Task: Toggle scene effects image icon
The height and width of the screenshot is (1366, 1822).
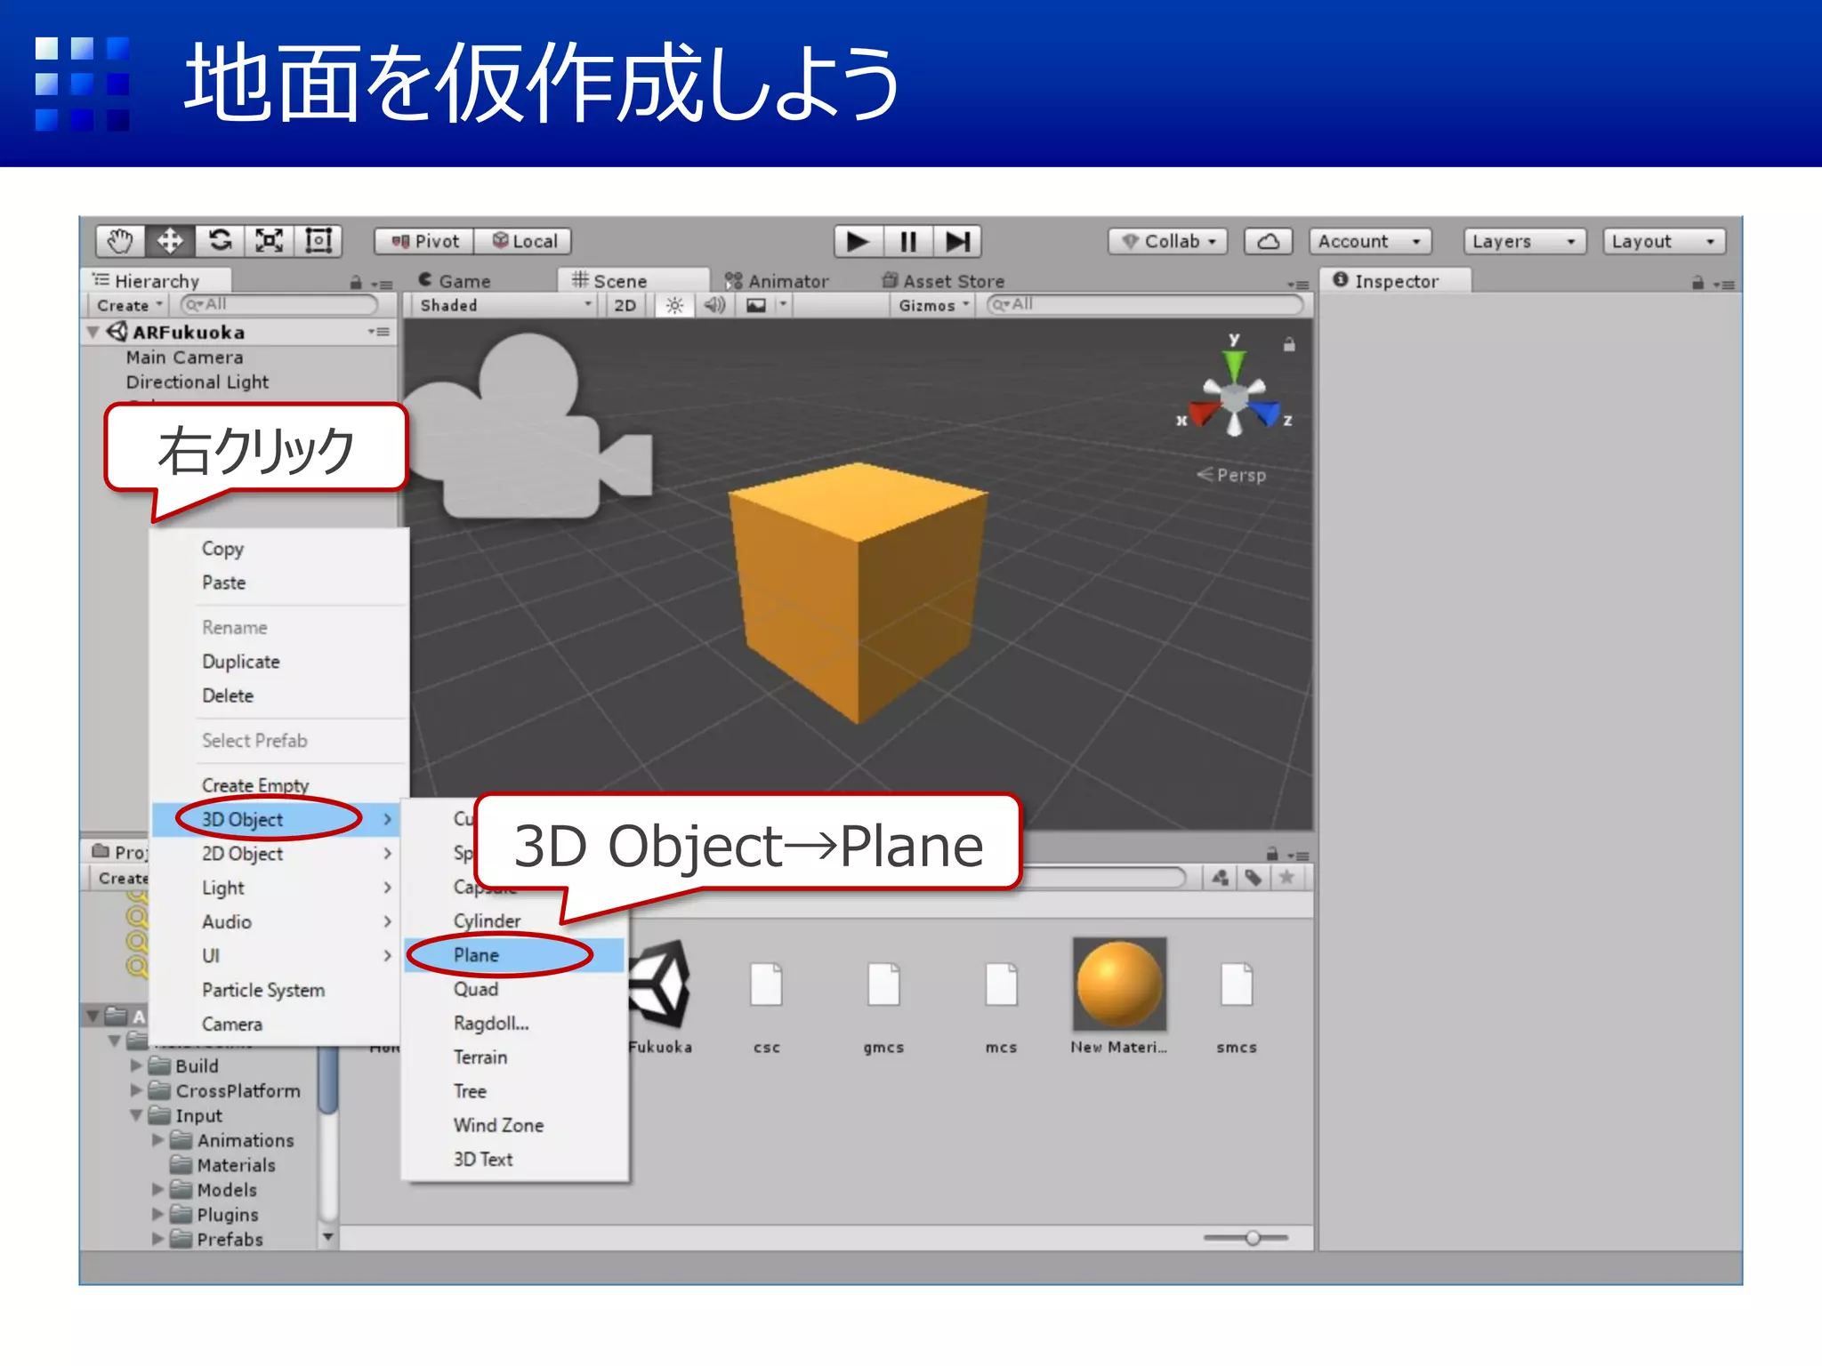Action: 756,305
